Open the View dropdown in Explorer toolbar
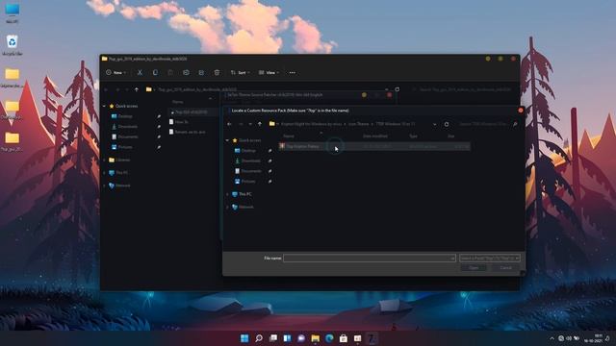The image size is (616, 346). pyautogui.click(x=269, y=73)
